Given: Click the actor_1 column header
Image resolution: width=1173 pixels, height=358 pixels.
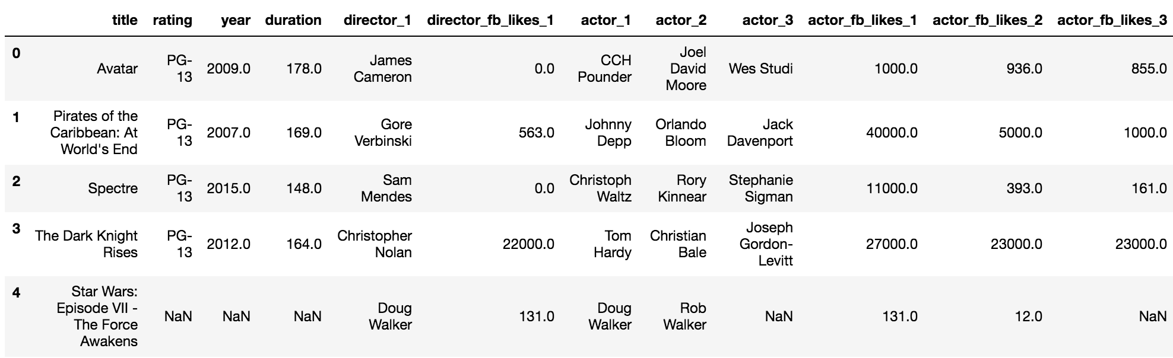Looking at the screenshot, I should click(x=606, y=20).
